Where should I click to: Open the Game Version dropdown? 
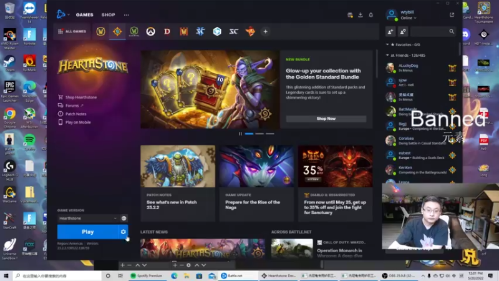87,218
